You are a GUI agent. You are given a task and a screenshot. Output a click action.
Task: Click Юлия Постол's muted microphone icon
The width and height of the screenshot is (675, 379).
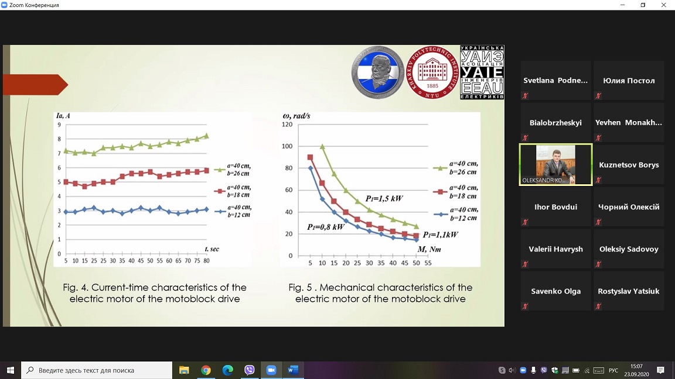pos(598,96)
